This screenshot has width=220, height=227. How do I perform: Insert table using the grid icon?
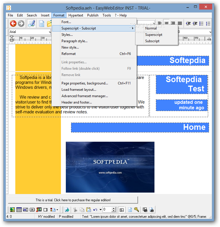(19, 209)
